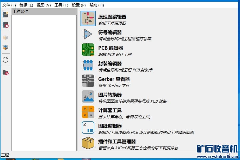Click the open existing project icon
240x160 pixels.
(x=6, y=25)
